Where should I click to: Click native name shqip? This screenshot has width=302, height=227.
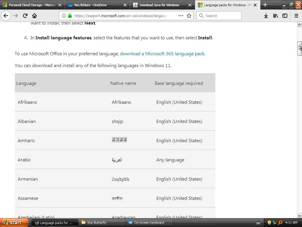point(117,121)
